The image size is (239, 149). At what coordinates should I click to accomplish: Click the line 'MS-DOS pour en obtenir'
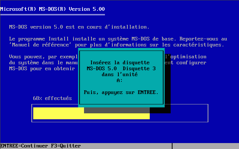click(x=42, y=69)
